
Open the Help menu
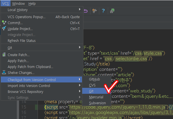[x=32, y=3]
